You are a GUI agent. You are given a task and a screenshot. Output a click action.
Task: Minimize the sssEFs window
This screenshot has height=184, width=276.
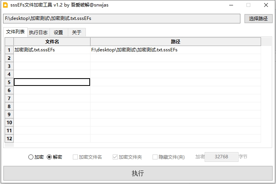(231, 5)
